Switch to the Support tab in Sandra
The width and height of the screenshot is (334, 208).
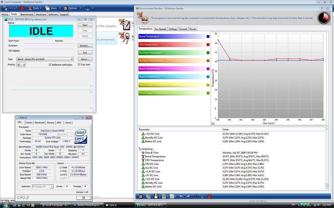click(64, 14)
